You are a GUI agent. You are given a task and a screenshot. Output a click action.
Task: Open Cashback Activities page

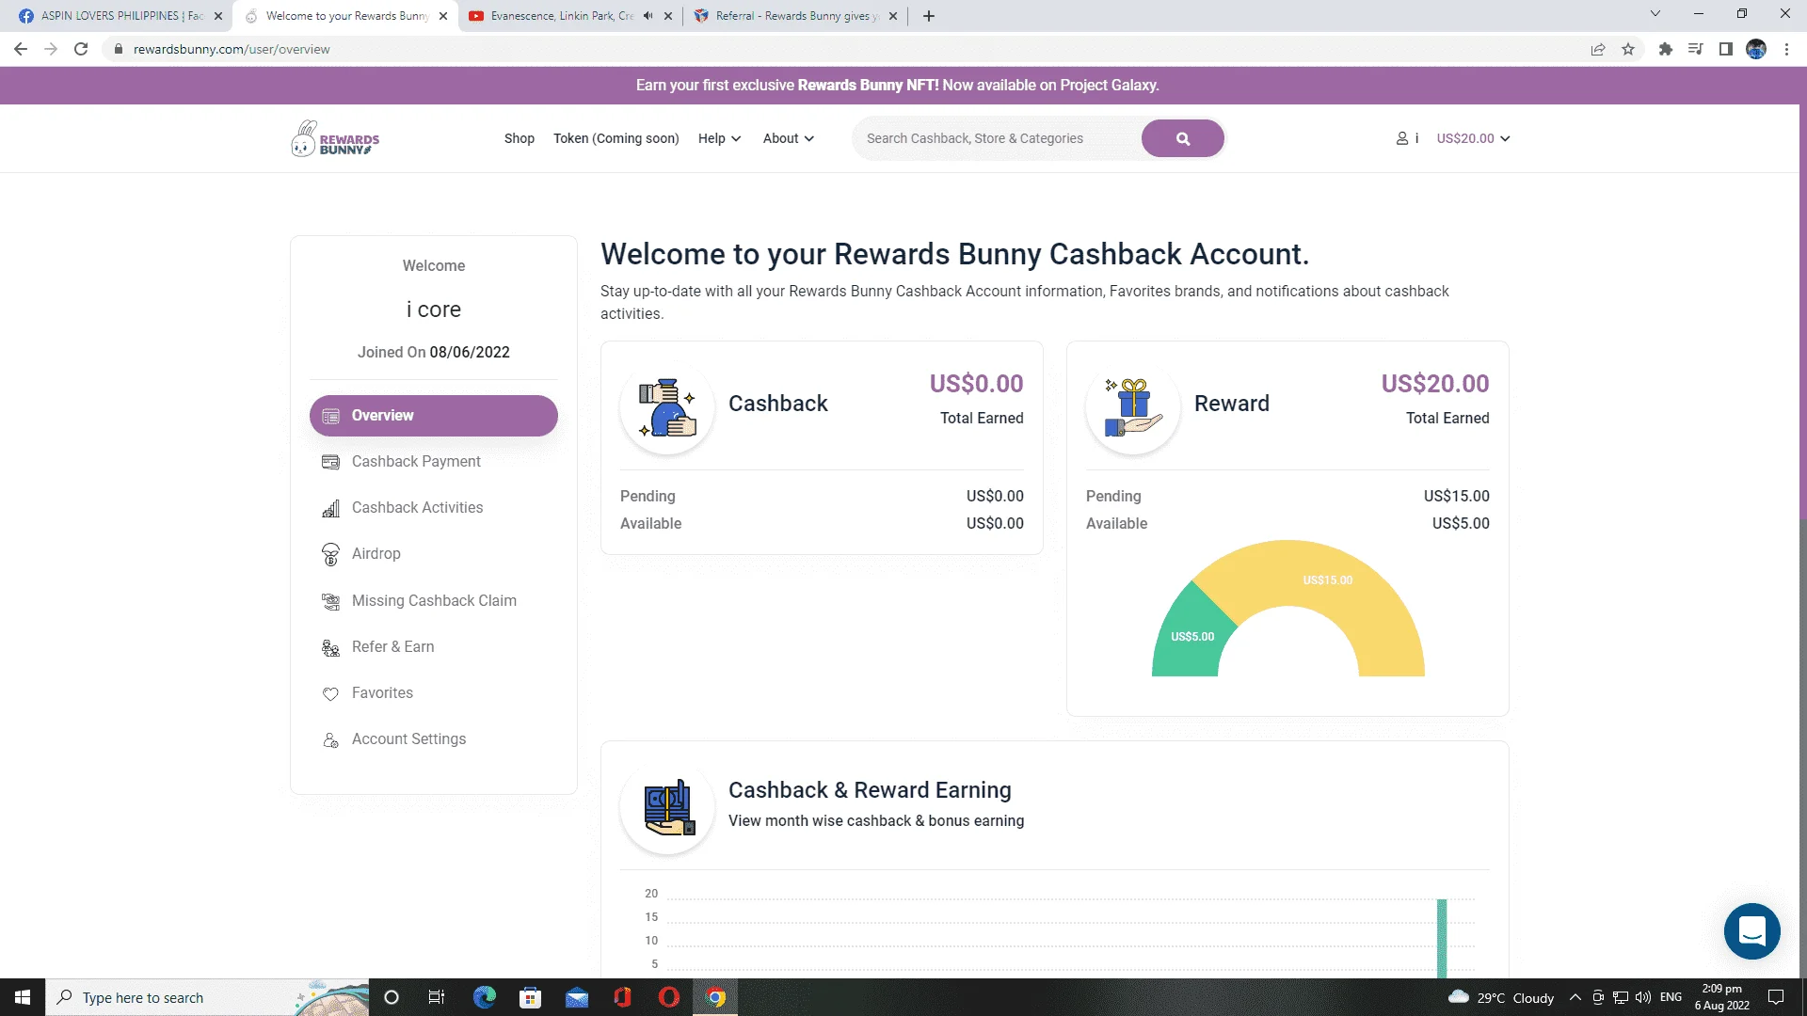tap(417, 508)
